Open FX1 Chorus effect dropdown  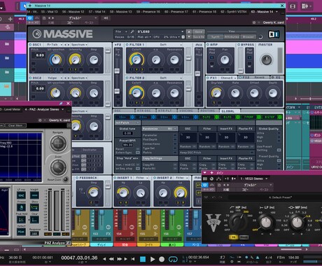(x=227, y=78)
